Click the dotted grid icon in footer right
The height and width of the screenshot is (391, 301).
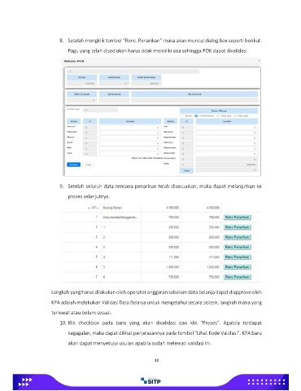click(x=266, y=382)
